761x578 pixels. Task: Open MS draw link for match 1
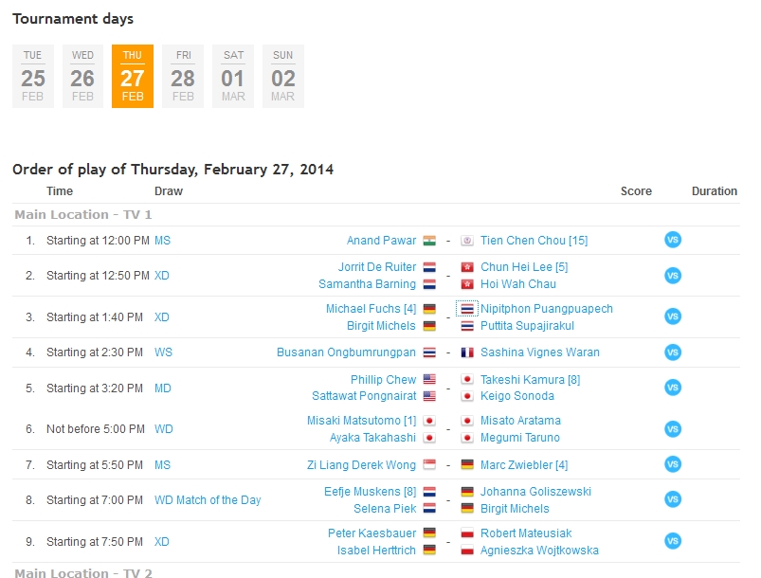[x=162, y=241]
